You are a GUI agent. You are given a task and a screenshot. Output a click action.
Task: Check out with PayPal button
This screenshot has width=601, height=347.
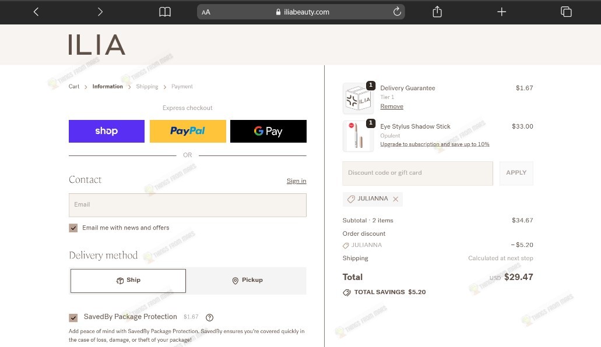(x=188, y=131)
